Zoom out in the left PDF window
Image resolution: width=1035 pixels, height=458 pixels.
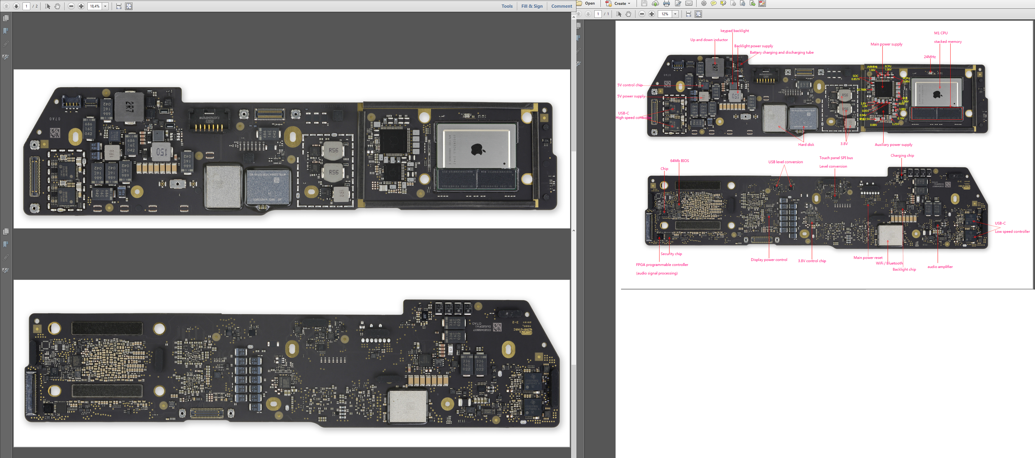coord(71,6)
